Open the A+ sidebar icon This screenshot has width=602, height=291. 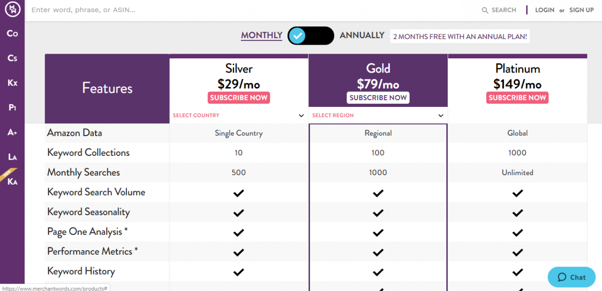[x=12, y=132]
